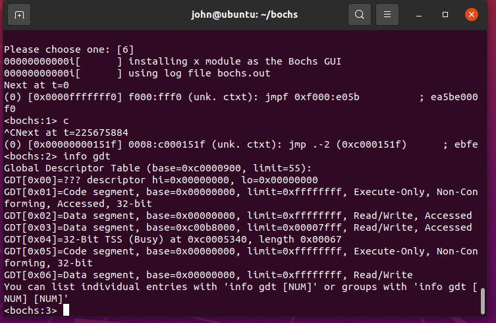Click the 'ebfe' opcode bytes text

pos(466,144)
